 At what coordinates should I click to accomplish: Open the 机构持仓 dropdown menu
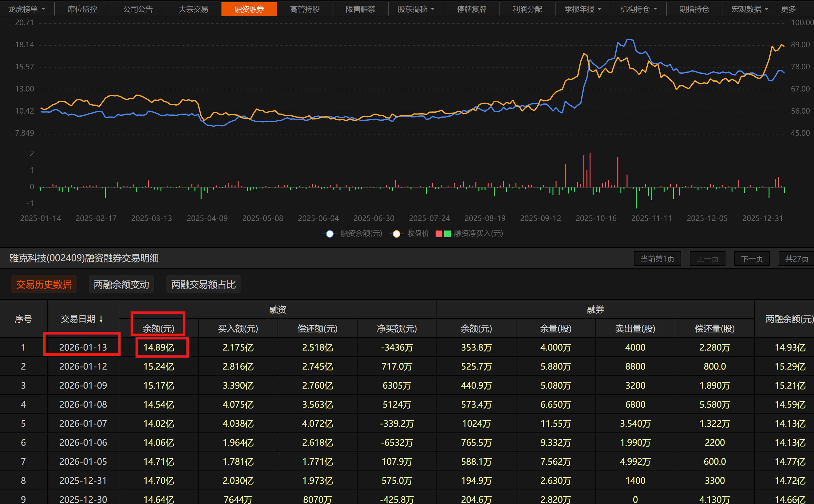(655, 9)
